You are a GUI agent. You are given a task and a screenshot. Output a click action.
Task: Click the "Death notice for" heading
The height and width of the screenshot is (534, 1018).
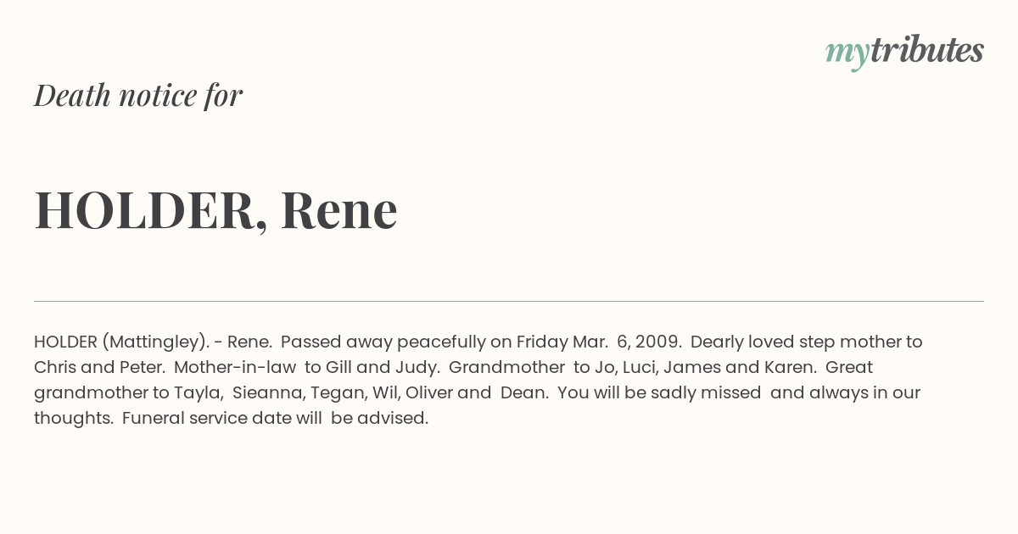[x=138, y=96]
